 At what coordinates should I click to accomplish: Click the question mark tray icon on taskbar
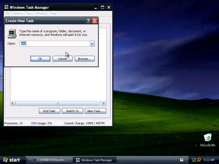point(182,160)
